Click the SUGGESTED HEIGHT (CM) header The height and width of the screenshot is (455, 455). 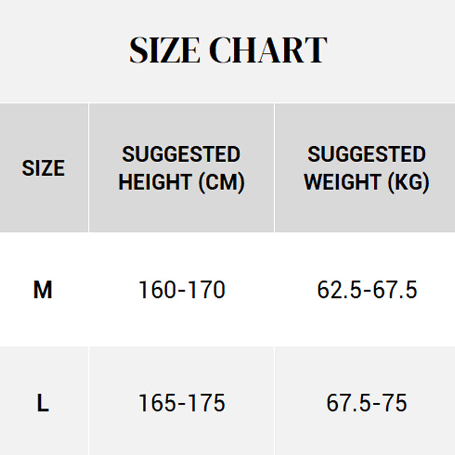tap(181, 168)
